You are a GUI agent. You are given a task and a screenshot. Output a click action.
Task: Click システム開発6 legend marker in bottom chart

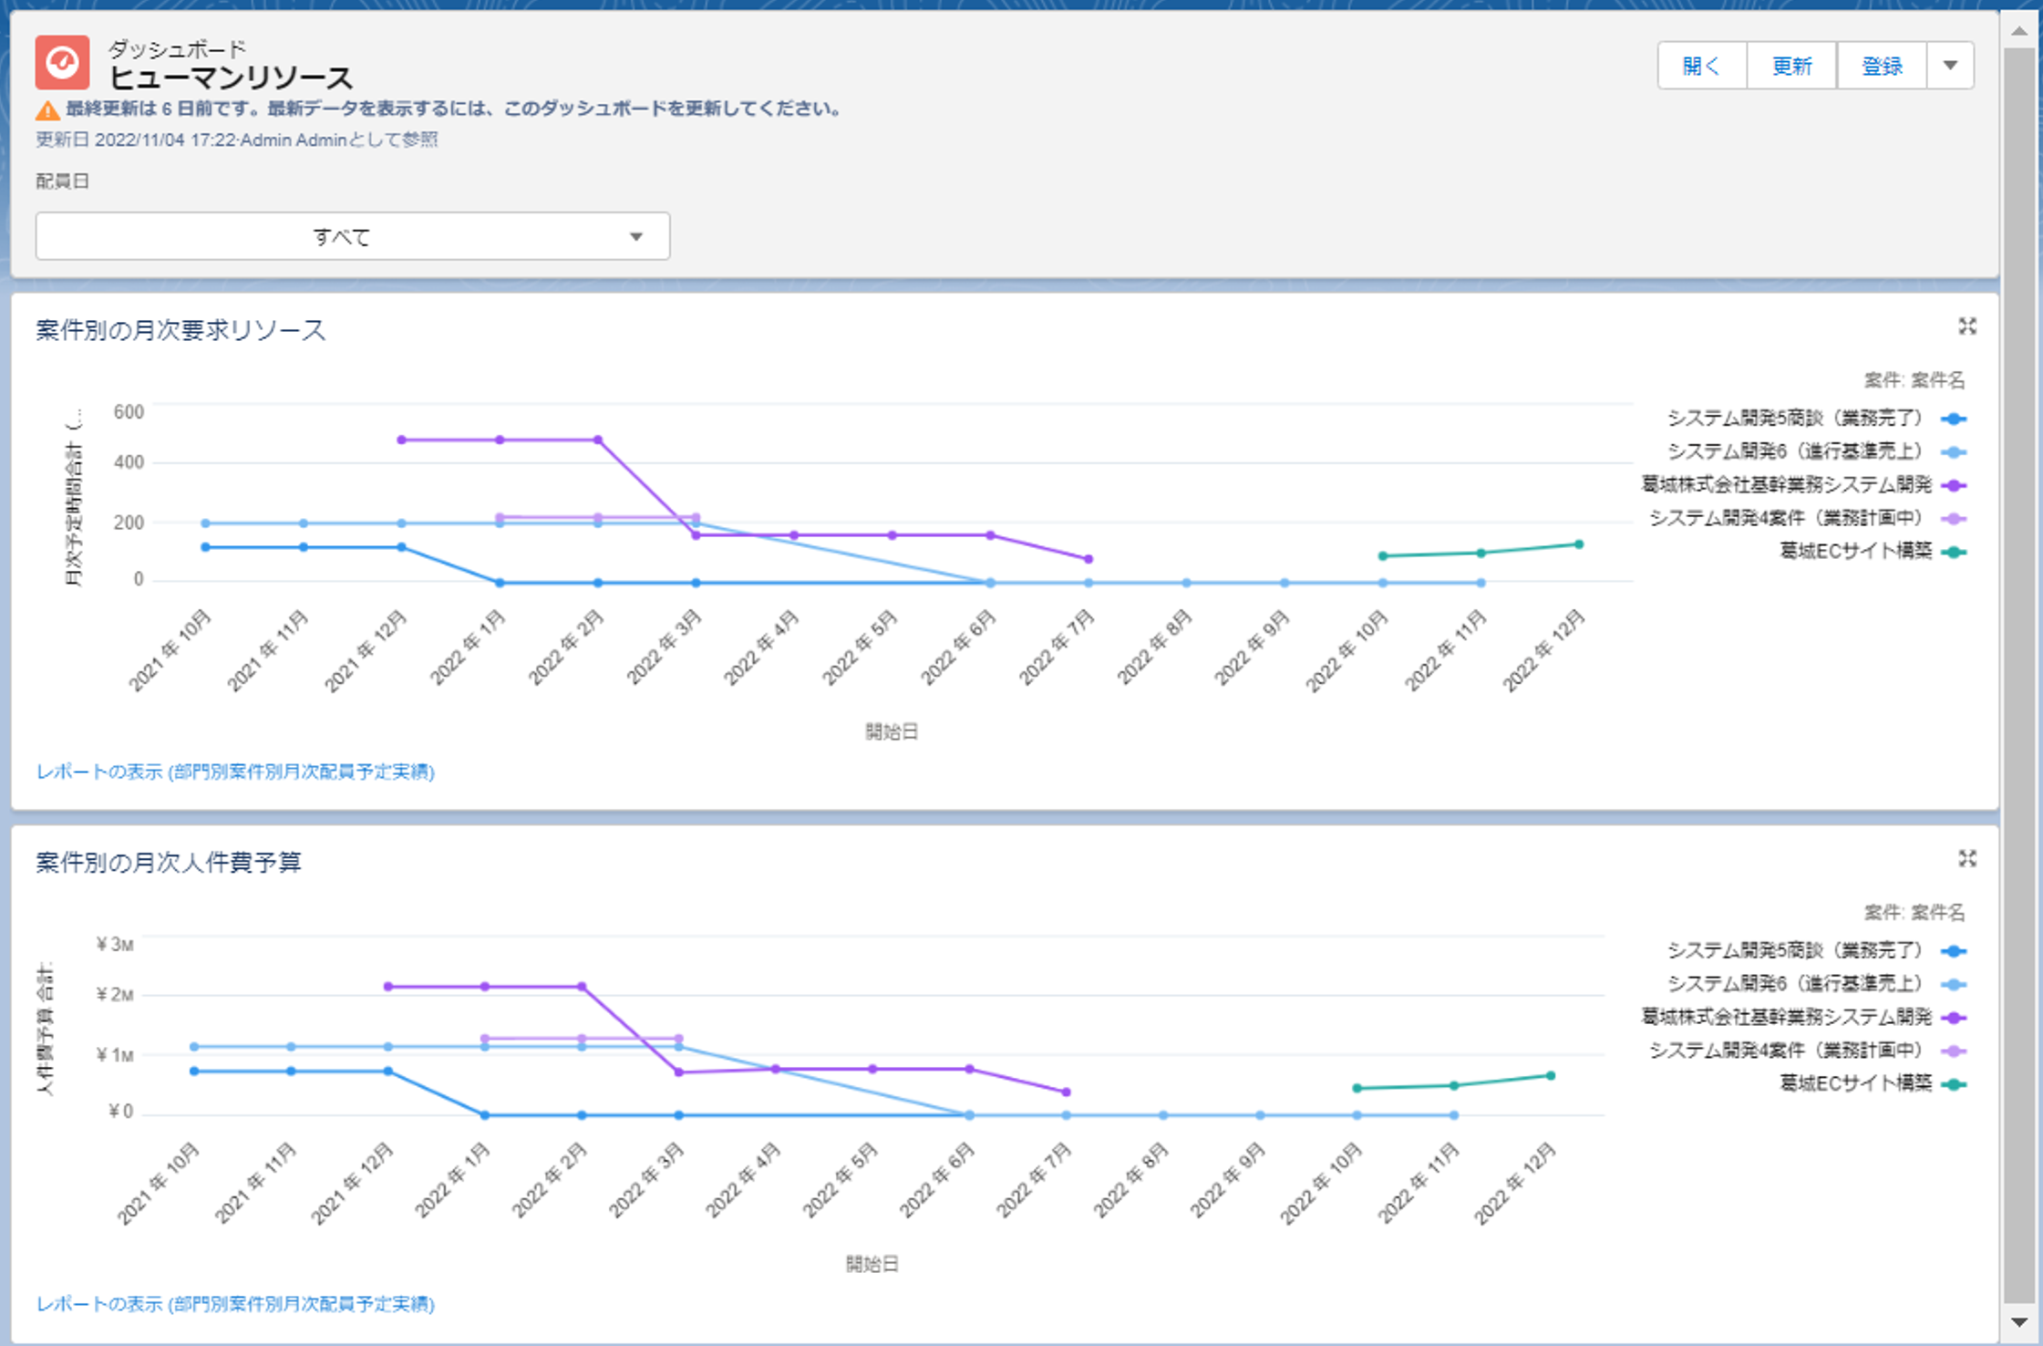(1954, 985)
